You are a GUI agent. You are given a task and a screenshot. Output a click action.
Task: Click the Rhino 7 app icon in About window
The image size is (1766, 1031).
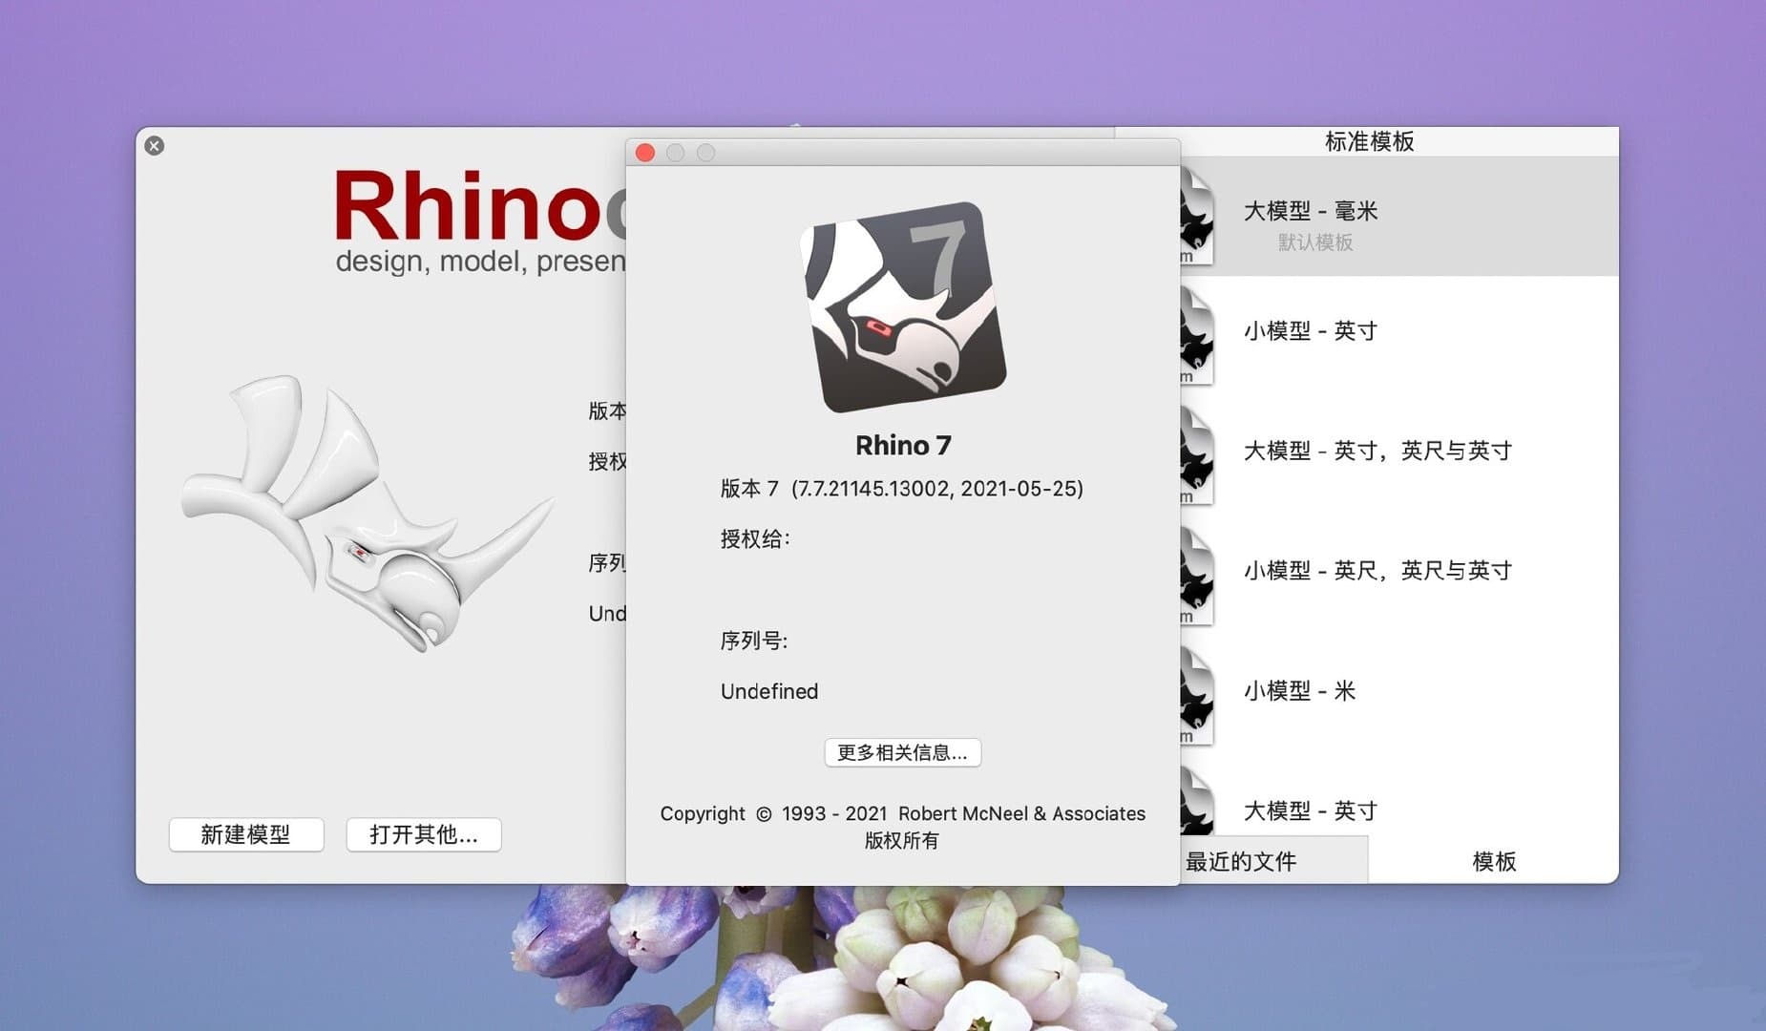click(x=903, y=307)
